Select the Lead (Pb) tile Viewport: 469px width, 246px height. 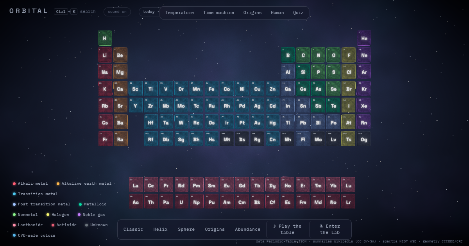(x=303, y=122)
